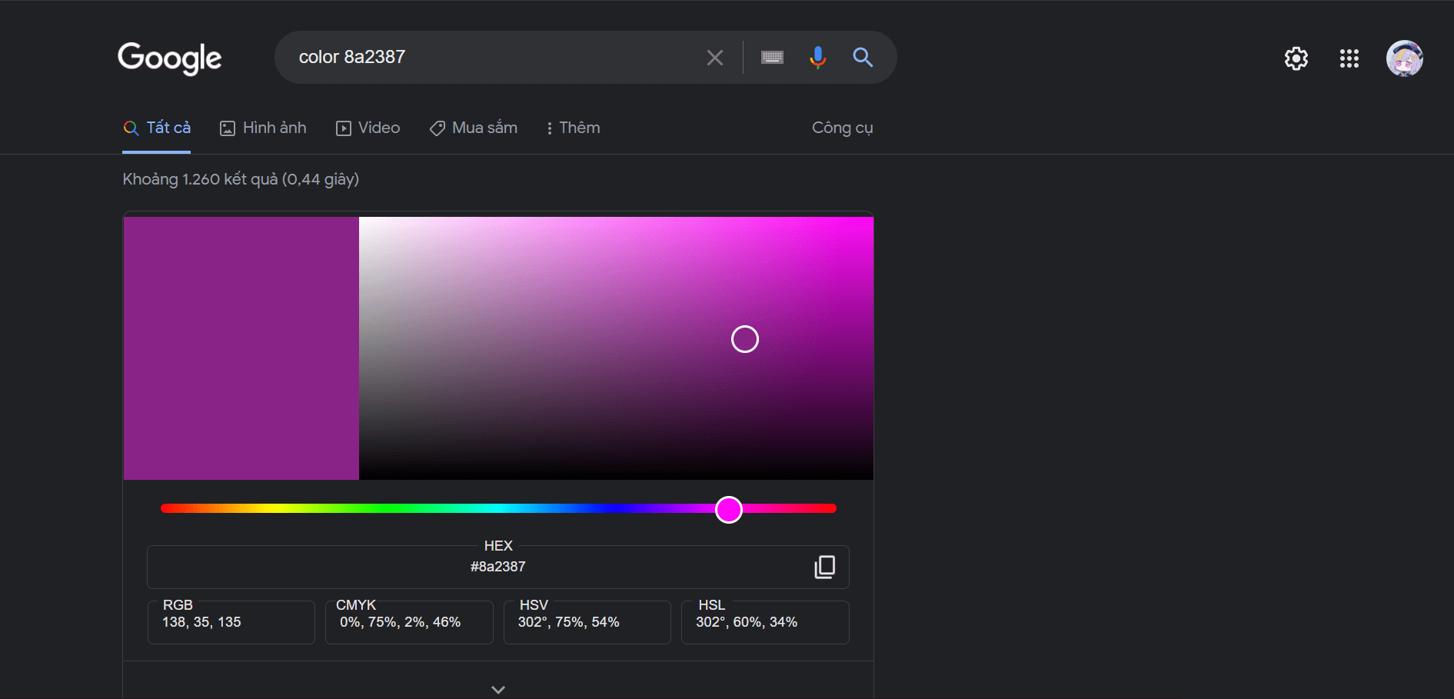Start voice search with the microphone
This screenshot has height=699, width=1454.
[x=817, y=58]
